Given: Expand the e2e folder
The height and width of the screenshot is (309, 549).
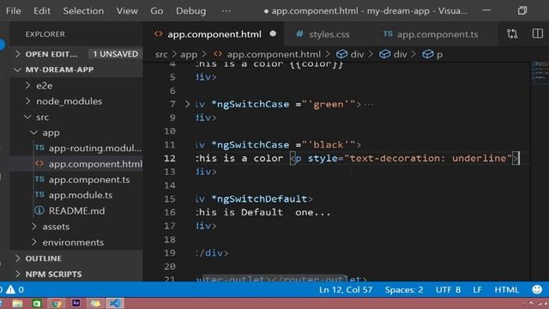Looking at the screenshot, I should [28, 86].
